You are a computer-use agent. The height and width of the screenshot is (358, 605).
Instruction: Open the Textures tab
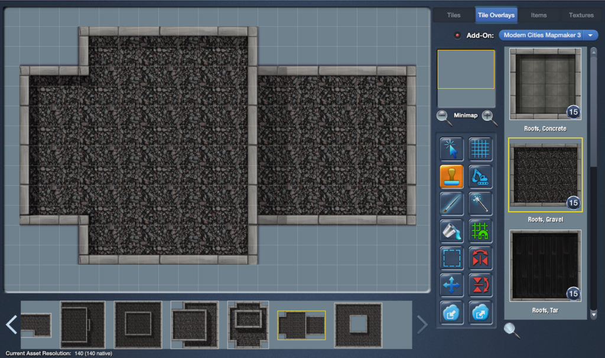(581, 15)
